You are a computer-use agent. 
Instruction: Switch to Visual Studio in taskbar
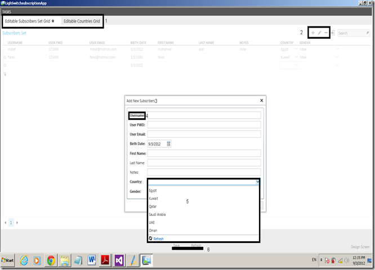pyautogui.click(x=119, y=260)
